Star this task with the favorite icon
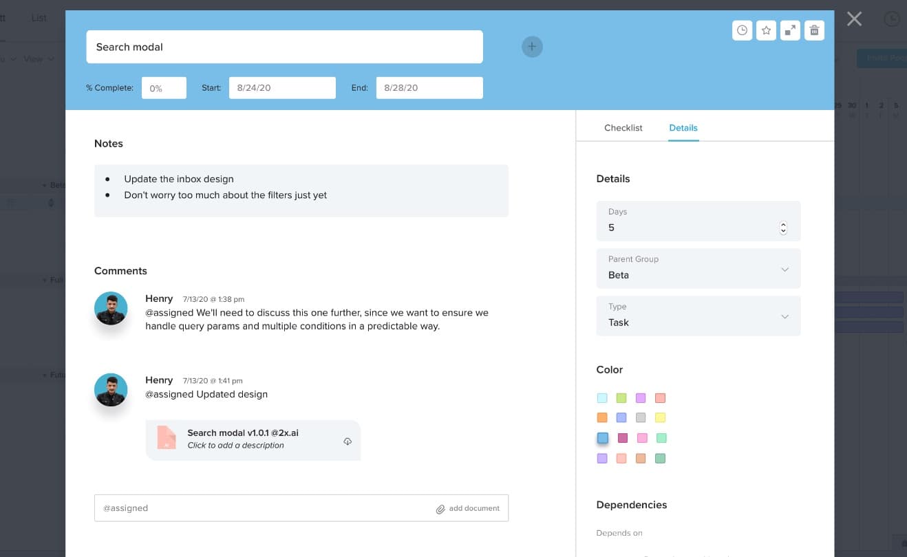The image size is (907, 557). tap(766, 30)
